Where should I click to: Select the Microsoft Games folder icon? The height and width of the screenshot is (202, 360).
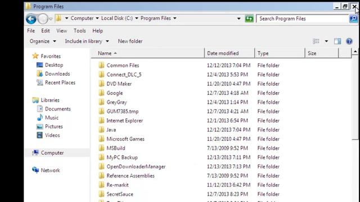click(101, 139)
